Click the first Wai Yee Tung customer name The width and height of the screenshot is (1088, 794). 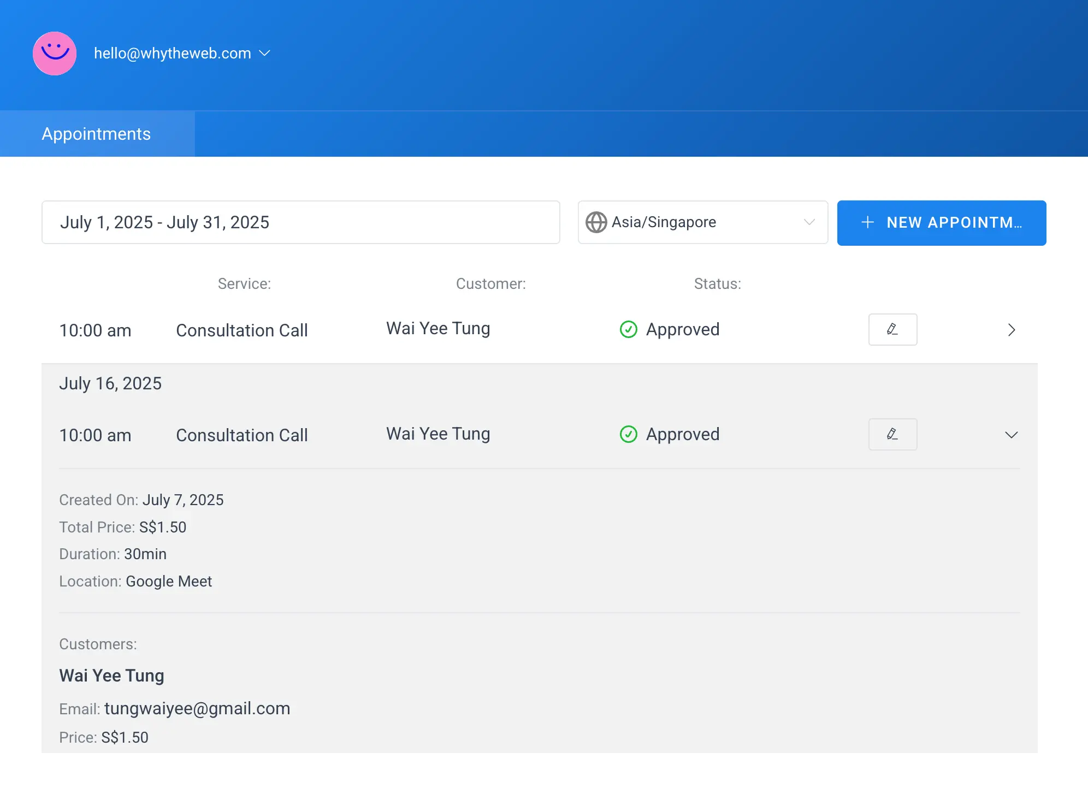[x=438, y=329]
